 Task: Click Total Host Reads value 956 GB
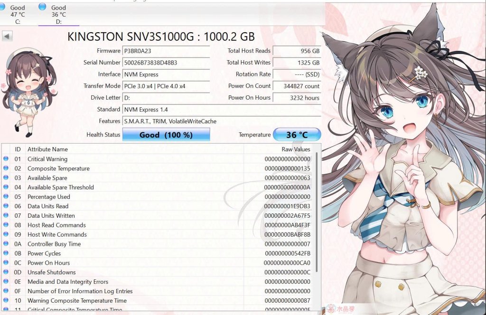click(297, 51)
